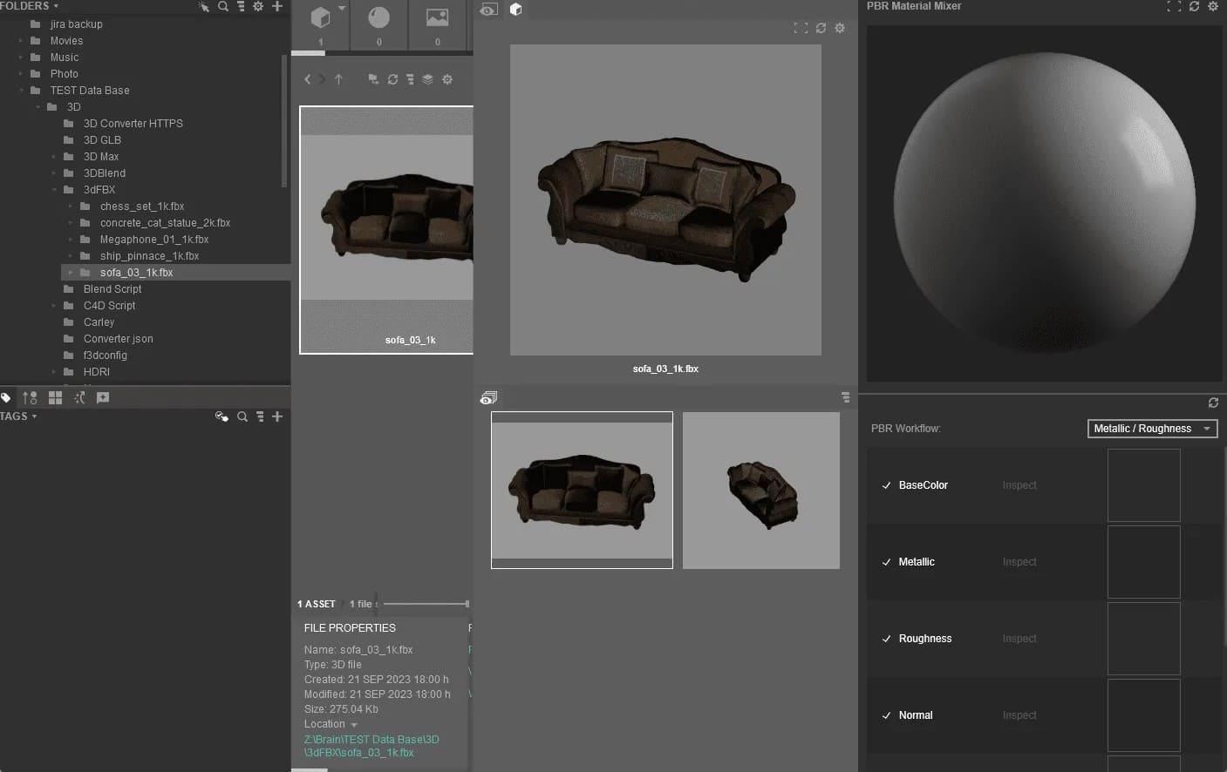Click the stacked layers icon in asset toolbar

coord(427,79)
